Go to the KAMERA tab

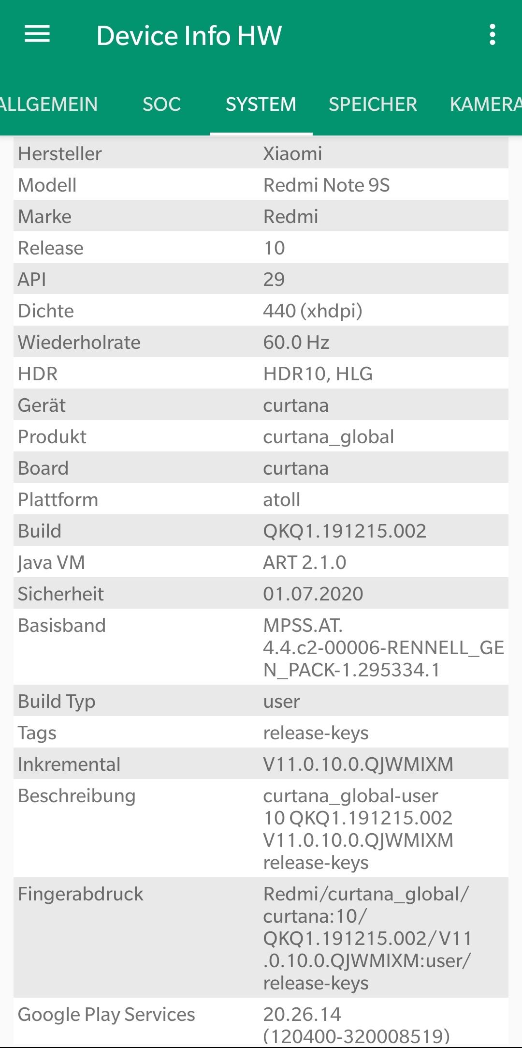click(485, 105)
